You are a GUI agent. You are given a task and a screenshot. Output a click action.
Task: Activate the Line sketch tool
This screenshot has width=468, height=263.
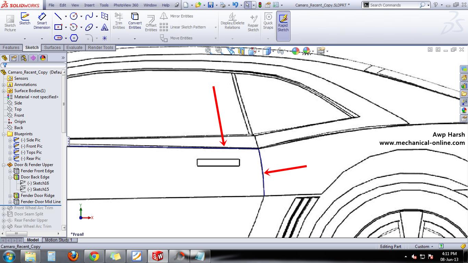[x=58, y=16]
